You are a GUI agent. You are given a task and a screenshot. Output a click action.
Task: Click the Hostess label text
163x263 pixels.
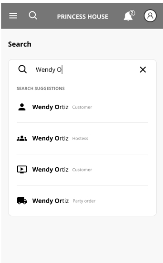[80, 139]
